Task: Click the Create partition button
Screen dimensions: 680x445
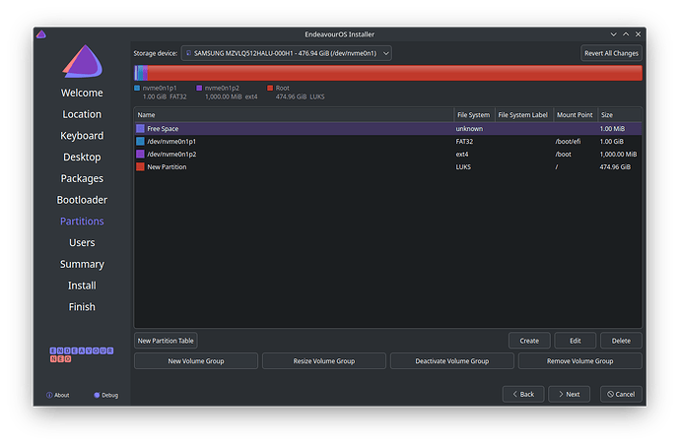Action: pos(529,341)
